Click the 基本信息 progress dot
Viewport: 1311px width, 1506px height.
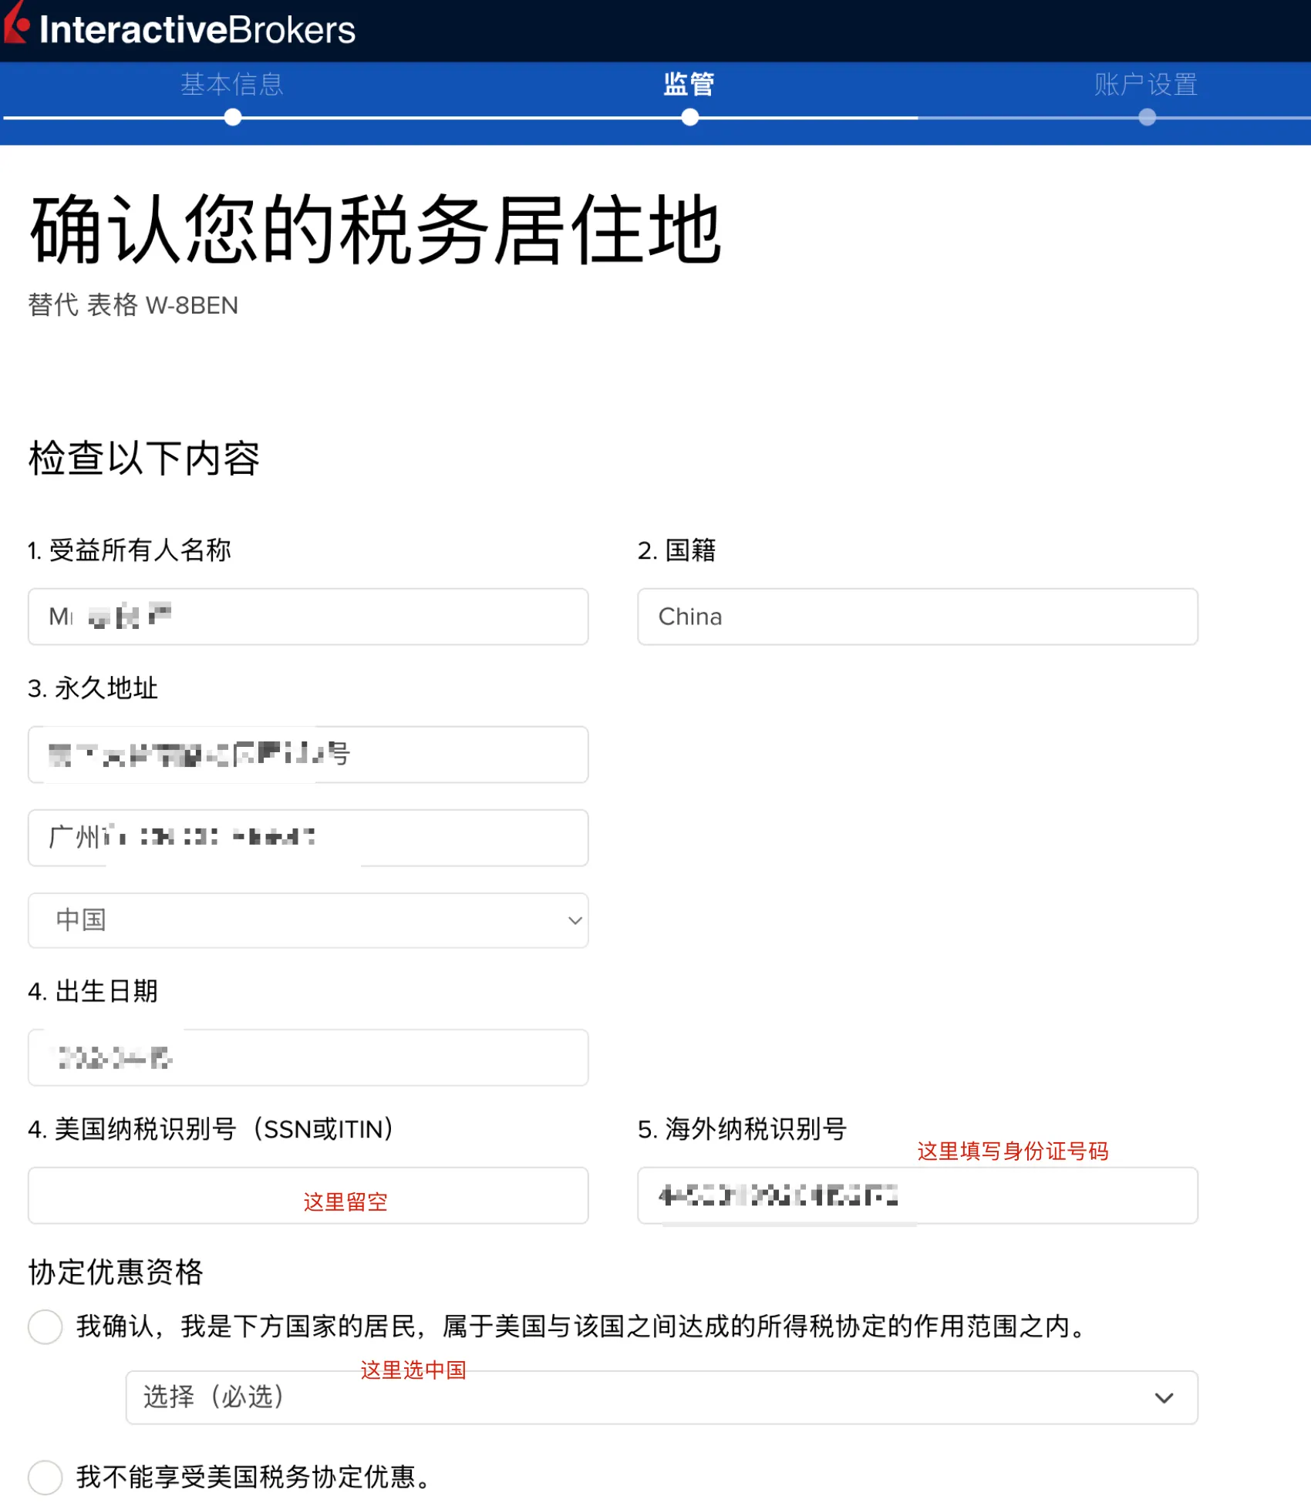coord(233,117)
